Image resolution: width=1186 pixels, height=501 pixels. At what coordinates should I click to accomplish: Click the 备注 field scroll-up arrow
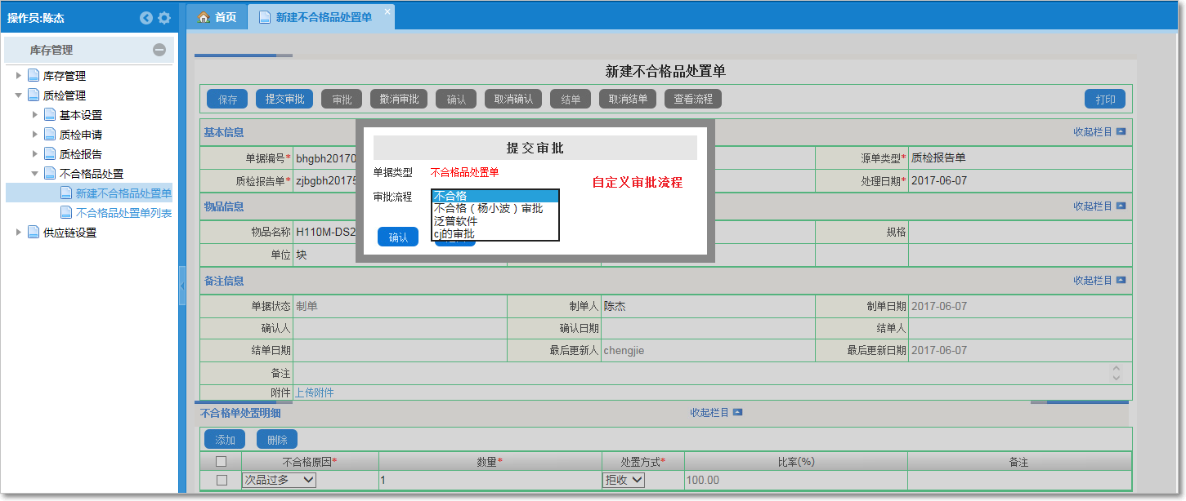point(1117,368)
